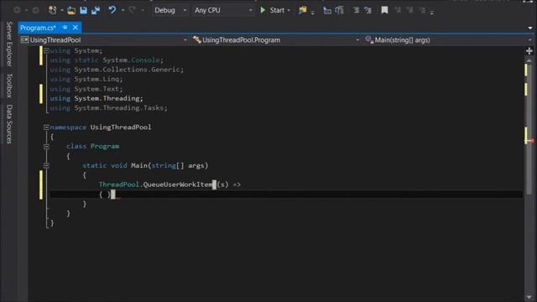Viewport: 537px width, 302px height.
Task: Click the vertical scrollbar up arrow
Action: 529,60
